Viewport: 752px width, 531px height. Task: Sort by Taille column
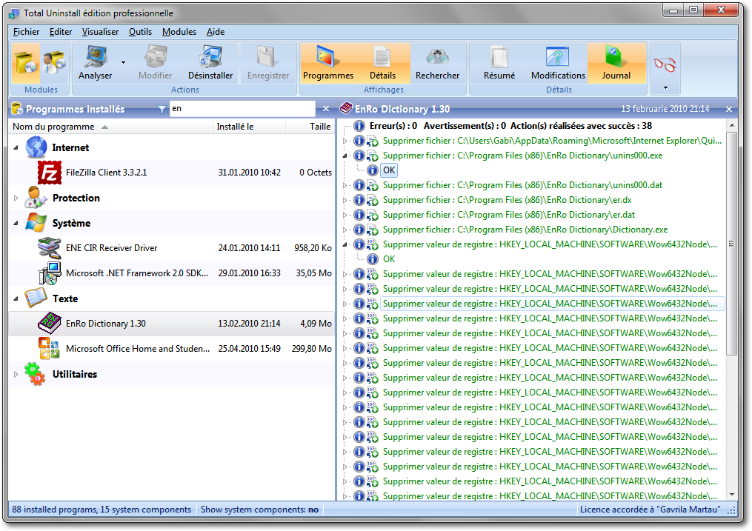pyautogui.click(x=310, y=127)
